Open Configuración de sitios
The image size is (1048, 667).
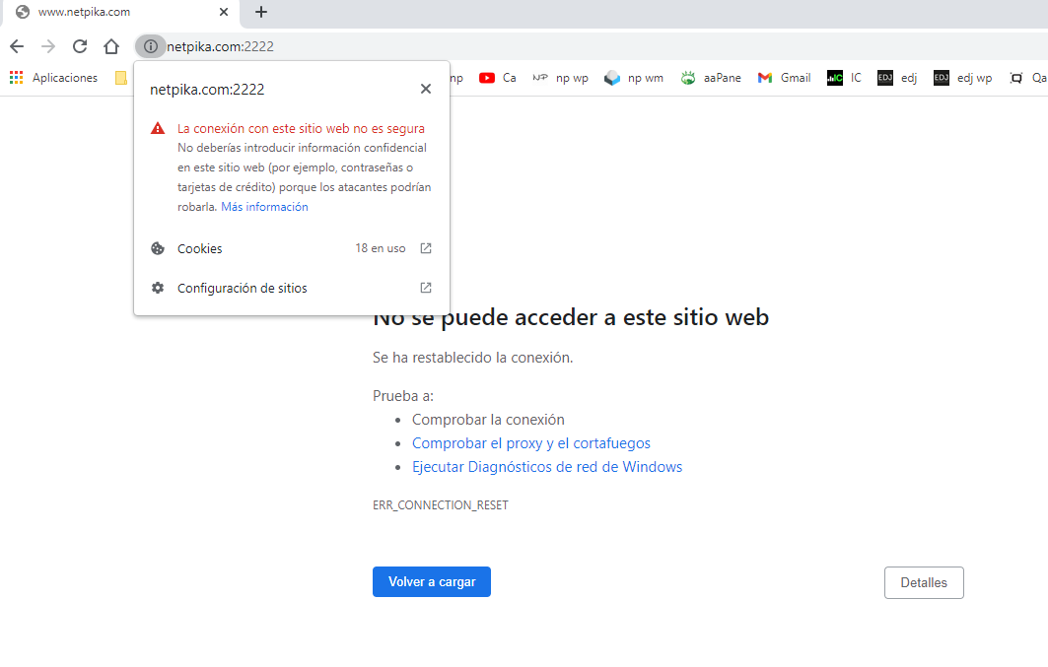(292, 288)
